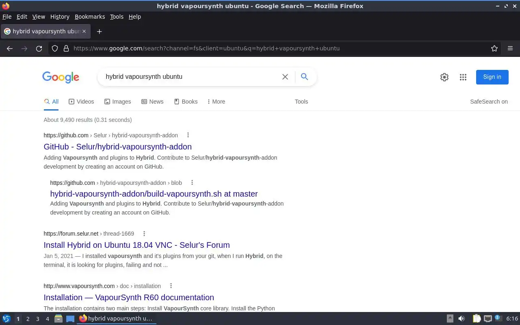520x325 pixels.
Task: Switch to Videos results
Action: point(81,102)
